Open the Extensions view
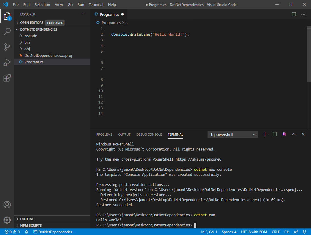 [x=7, y=78]
